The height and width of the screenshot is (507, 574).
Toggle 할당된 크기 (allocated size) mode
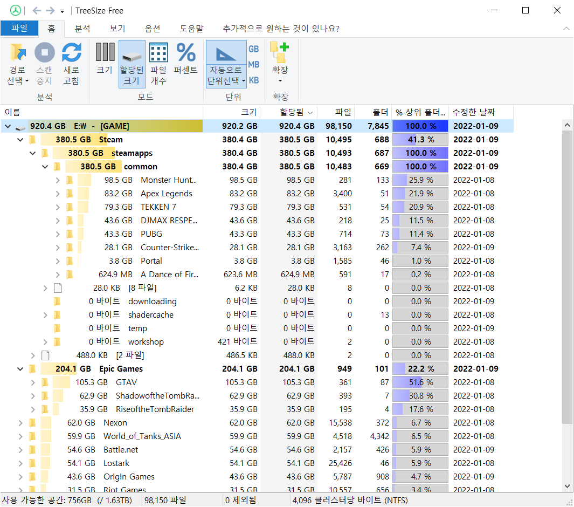pos(132,64)
